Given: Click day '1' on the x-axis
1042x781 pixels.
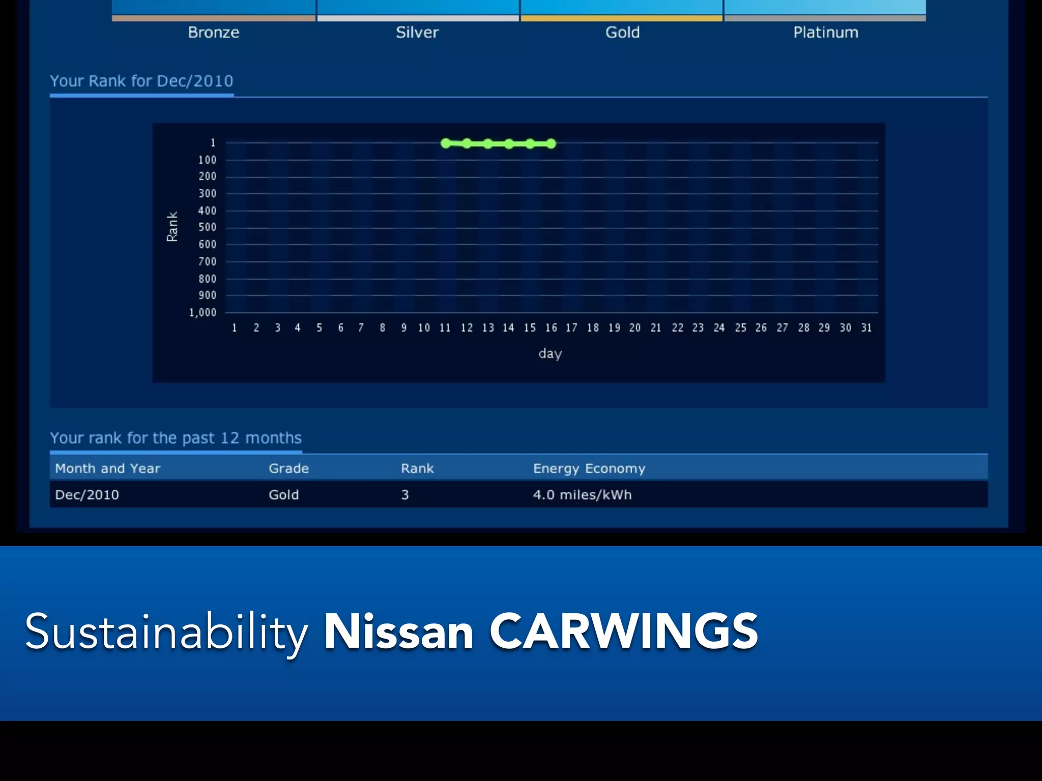Looking at the screenshot, I should point(235,327).
